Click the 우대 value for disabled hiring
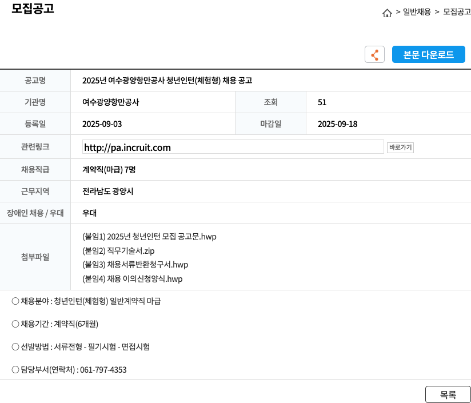The height and width of the screenshot is (403, 471). coord(89,213)
